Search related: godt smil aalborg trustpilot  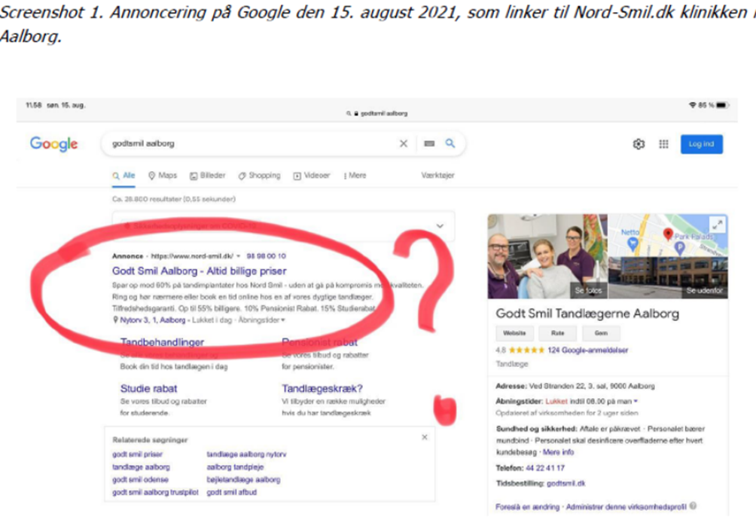[x=155, y=492]
